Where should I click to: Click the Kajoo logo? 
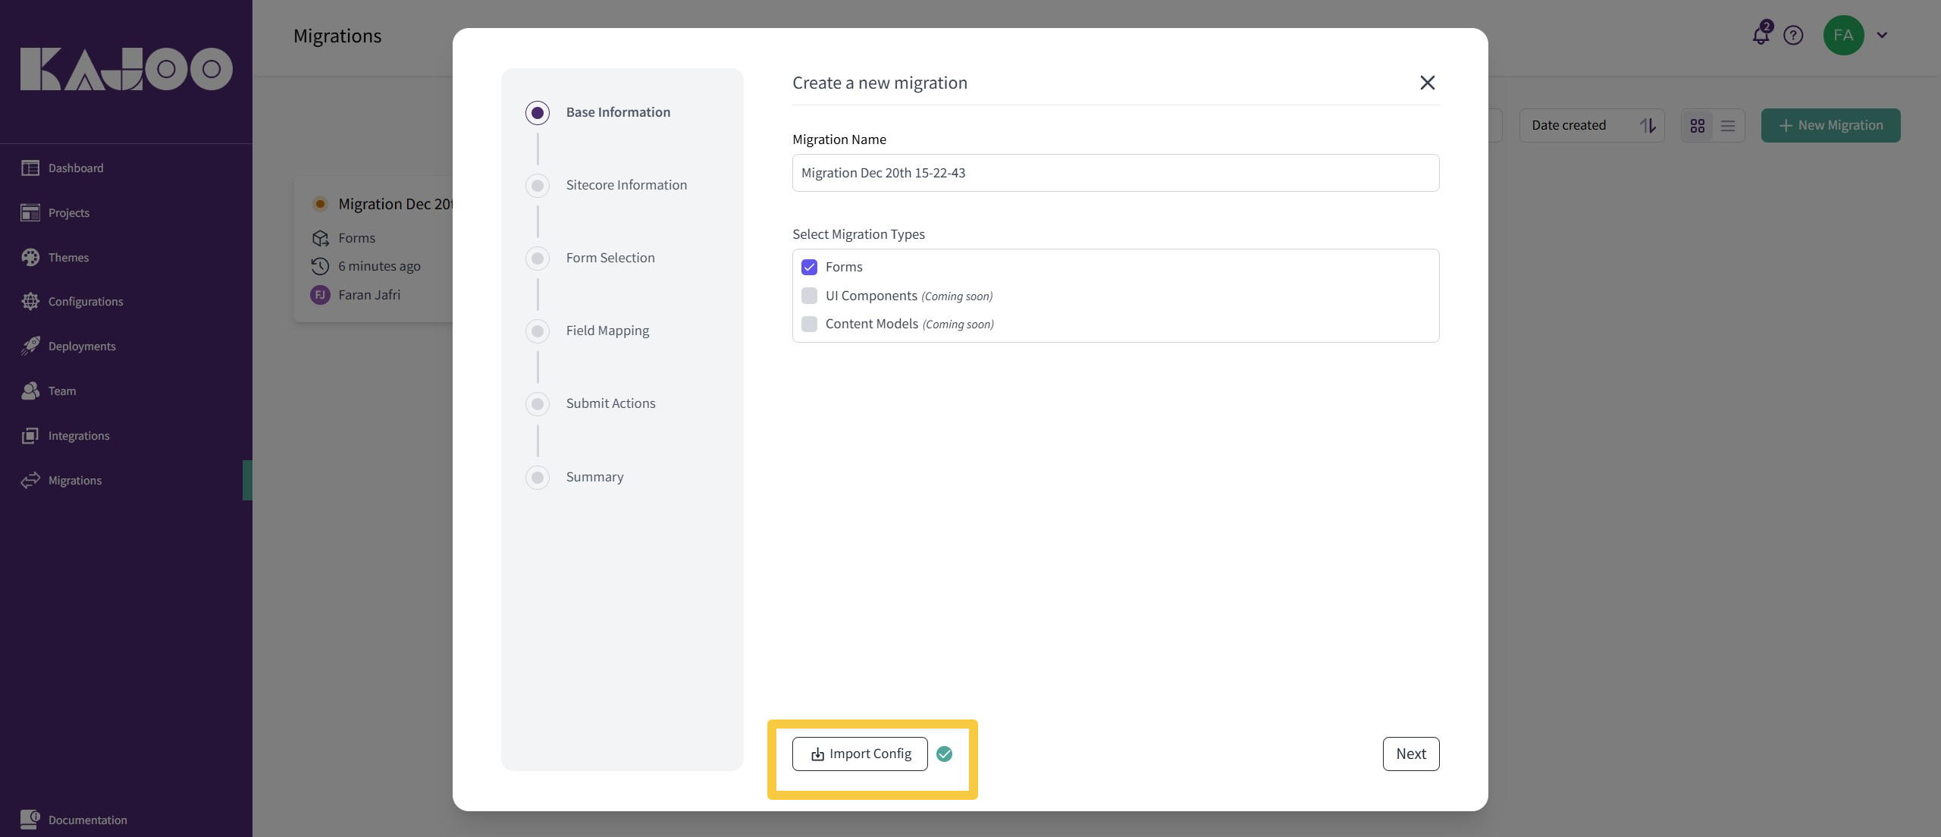click(x=126, y=69)
